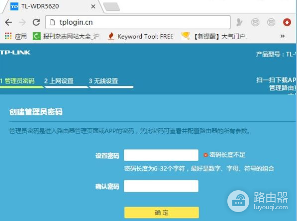Select step 3 无线设置 tab

(x=103, y=81)
